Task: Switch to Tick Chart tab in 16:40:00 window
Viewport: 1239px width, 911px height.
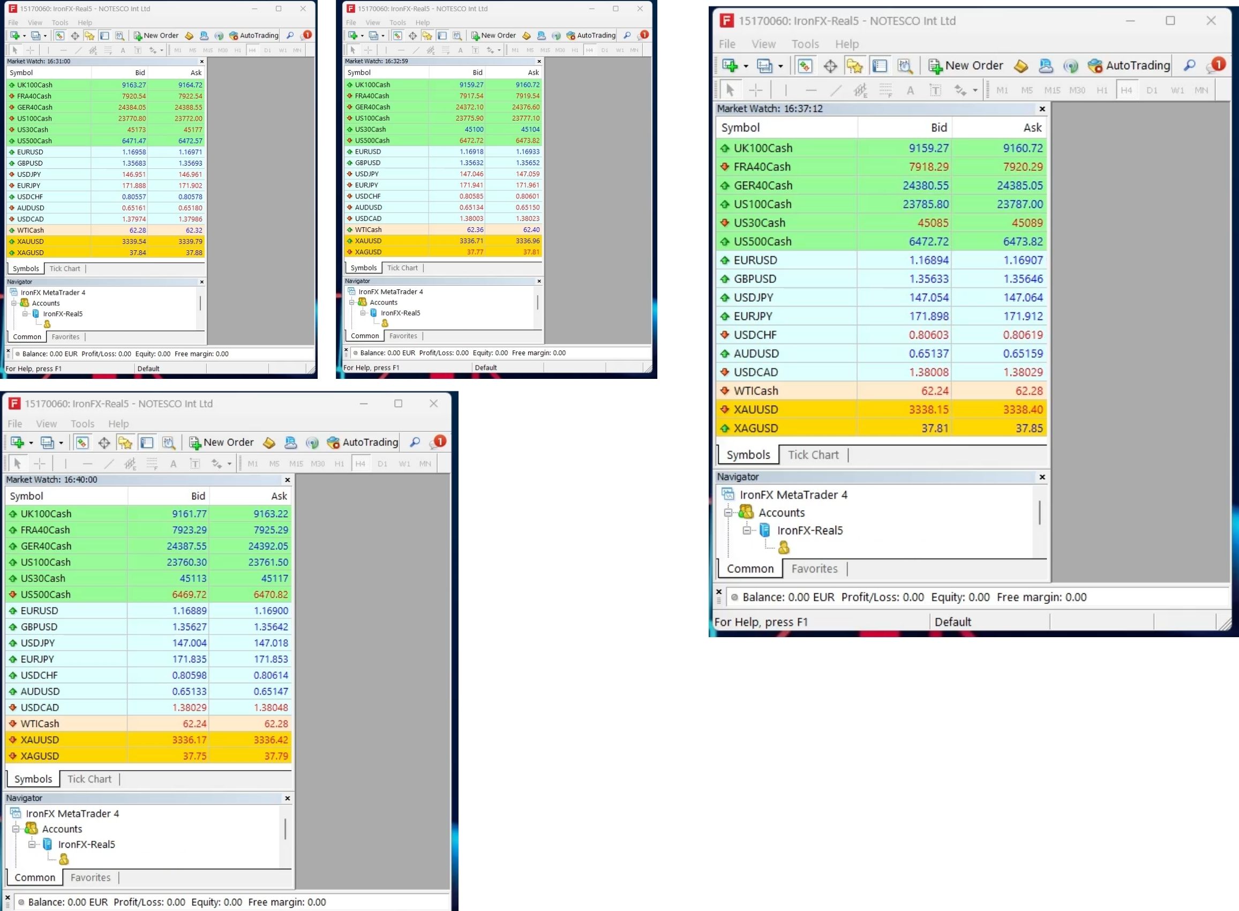Action: click(89, 779)
